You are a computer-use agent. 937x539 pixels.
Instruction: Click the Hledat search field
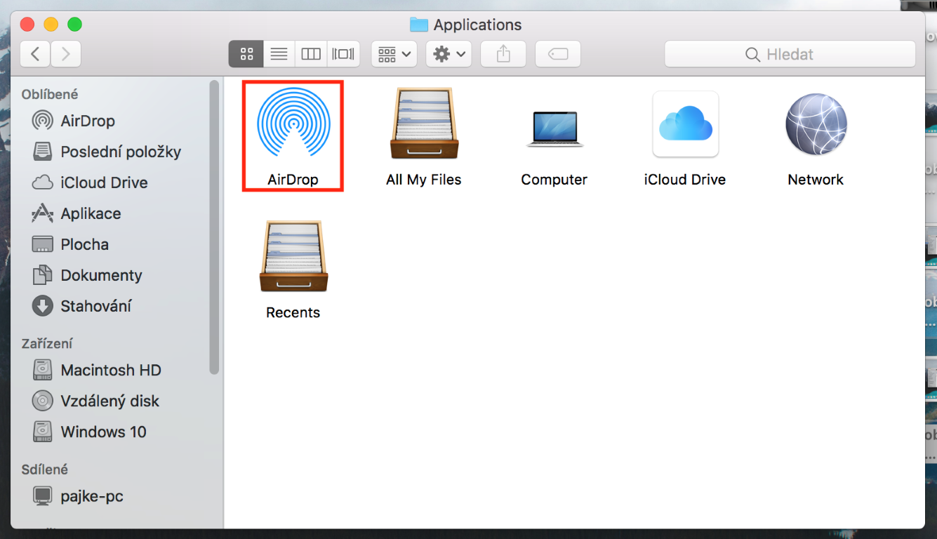pos(790,54)
